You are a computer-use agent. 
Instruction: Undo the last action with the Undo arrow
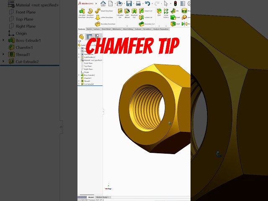coord(147,3)
